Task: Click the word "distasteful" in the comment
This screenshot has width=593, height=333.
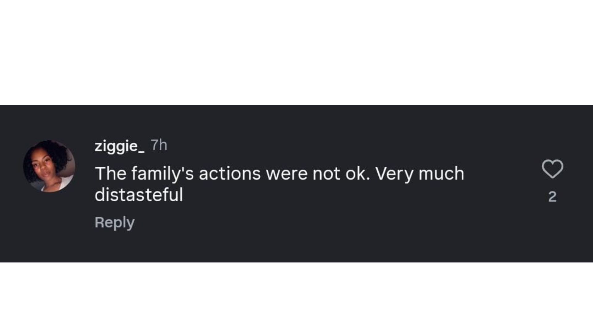Action: 139,195
